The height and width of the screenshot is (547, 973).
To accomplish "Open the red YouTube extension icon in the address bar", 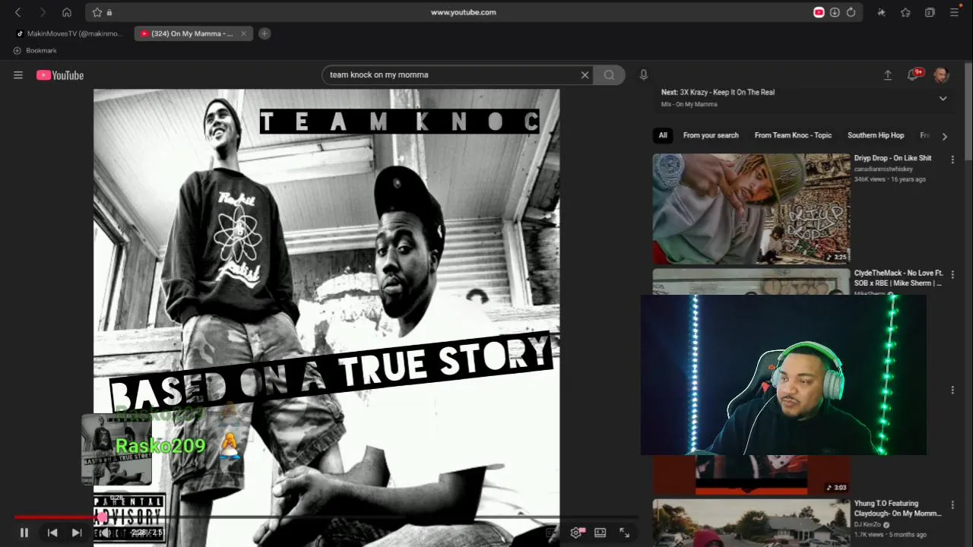I will (819, 12).
